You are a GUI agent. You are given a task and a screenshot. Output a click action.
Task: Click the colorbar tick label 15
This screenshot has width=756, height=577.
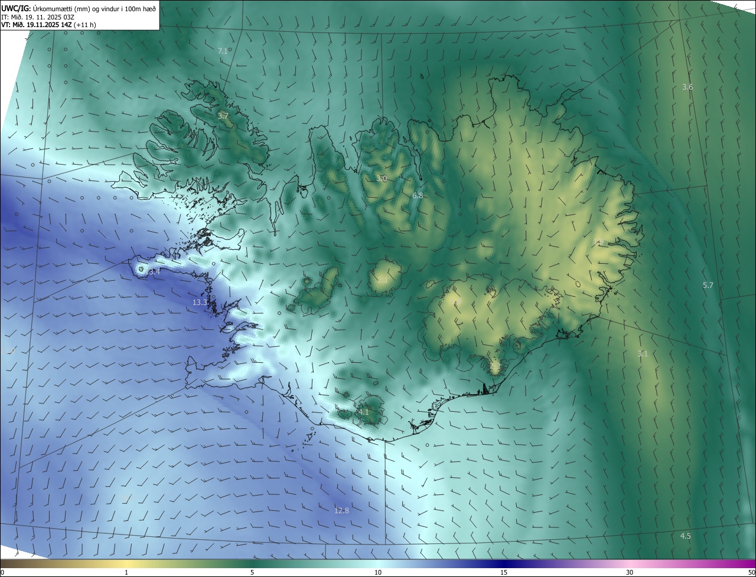click(504, 572)
